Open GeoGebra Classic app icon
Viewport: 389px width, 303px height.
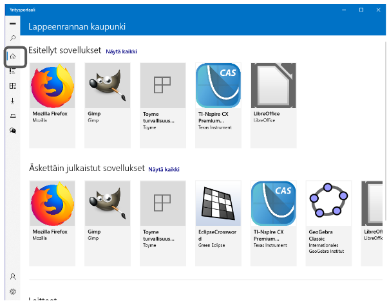pyautogui.click(x=328, y=203)
